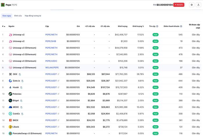Click the Uniswap v2 PEPE/SHIB exchange logo

point(10,41)
